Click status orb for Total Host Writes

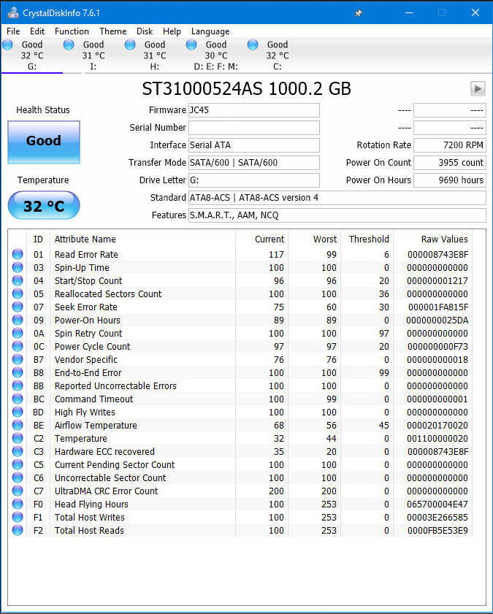click(18, 517)
